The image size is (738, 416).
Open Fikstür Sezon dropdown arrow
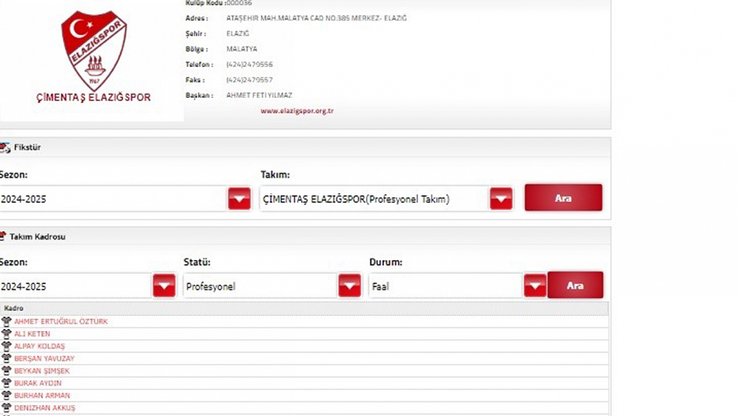point(239,199)
